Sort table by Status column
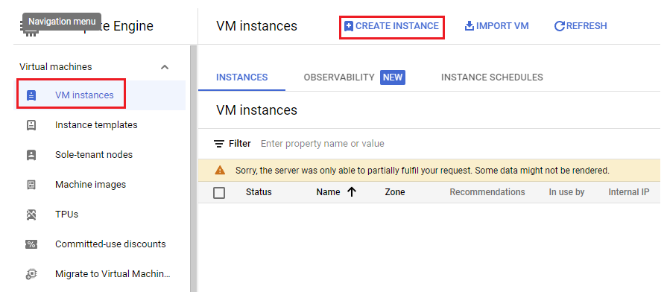This screenshot has height=292, width=667. tap(259, 192)
